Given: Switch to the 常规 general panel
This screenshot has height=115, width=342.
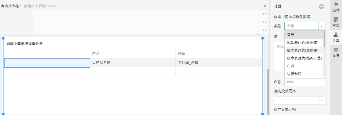Looking at the screenshot, I should click(336, 22).
